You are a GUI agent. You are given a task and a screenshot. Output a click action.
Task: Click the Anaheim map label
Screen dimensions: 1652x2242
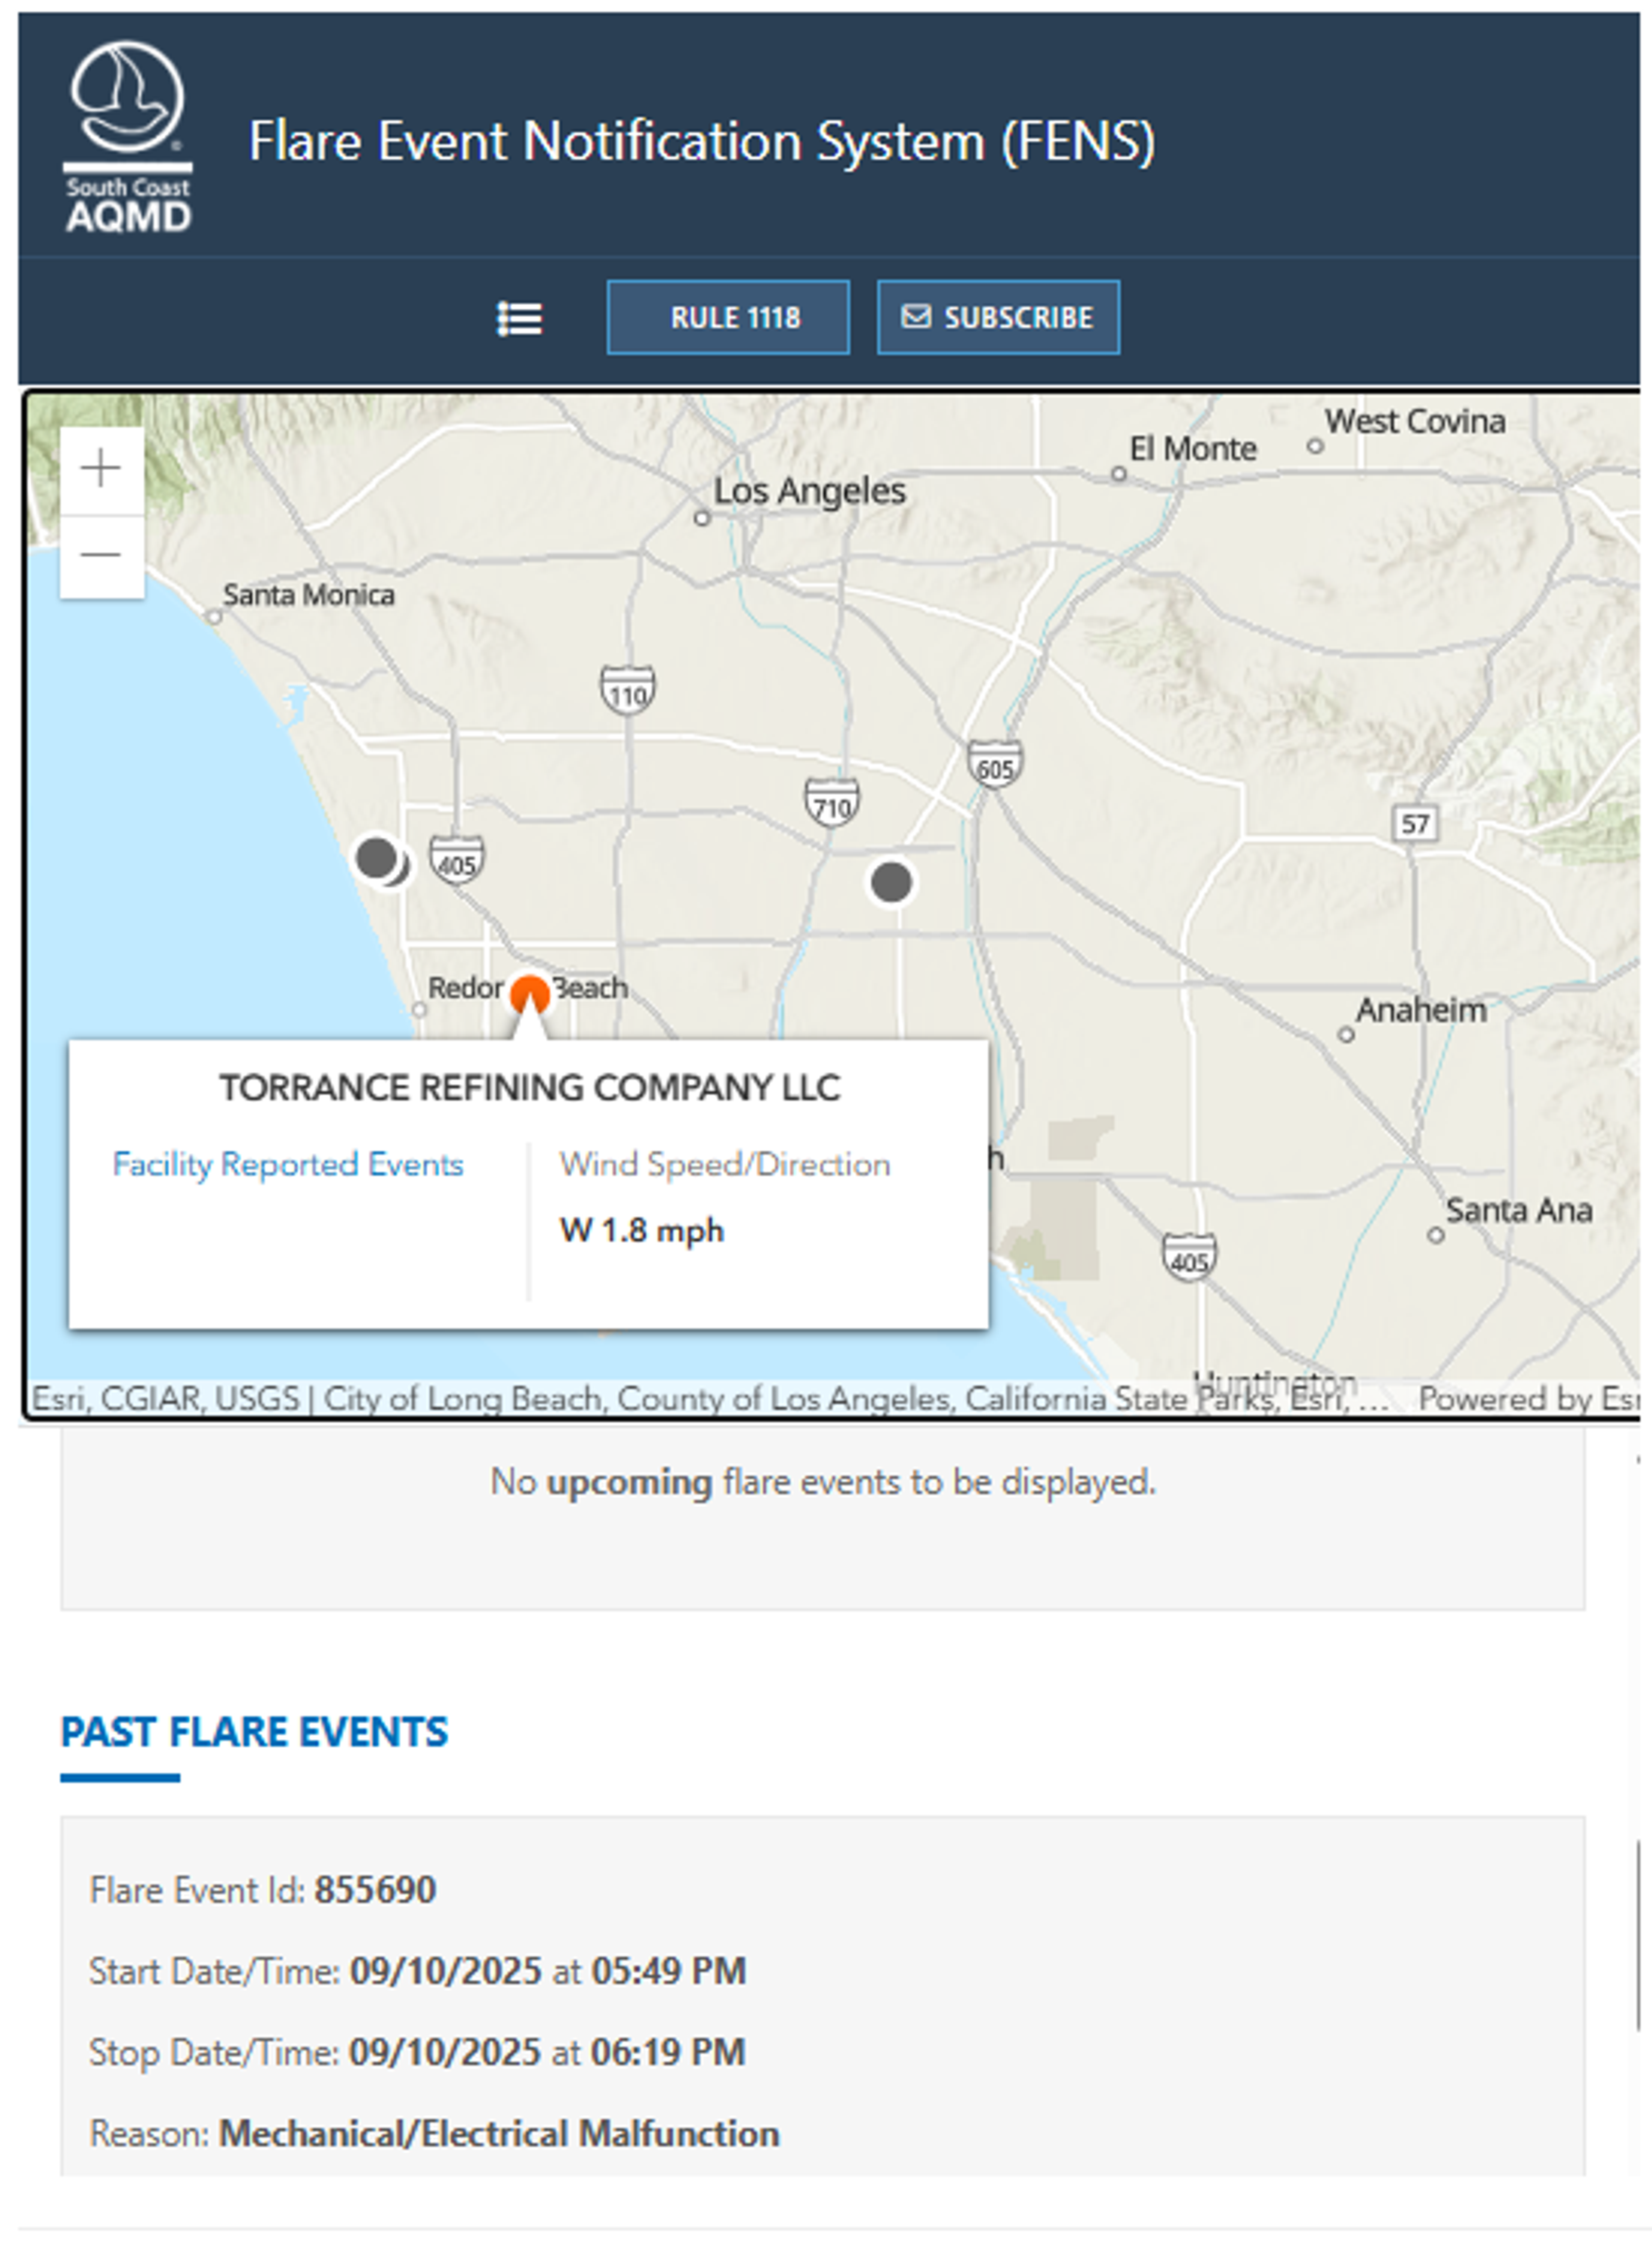1421,1010
